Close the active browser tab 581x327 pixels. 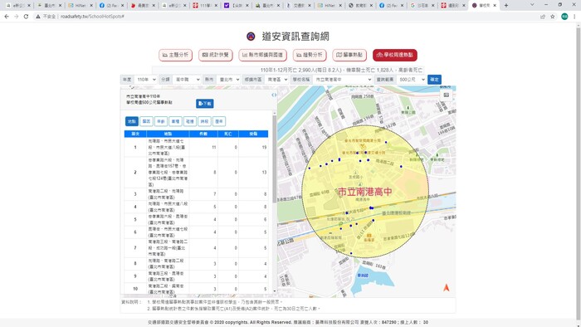click(x=495, y=6)
